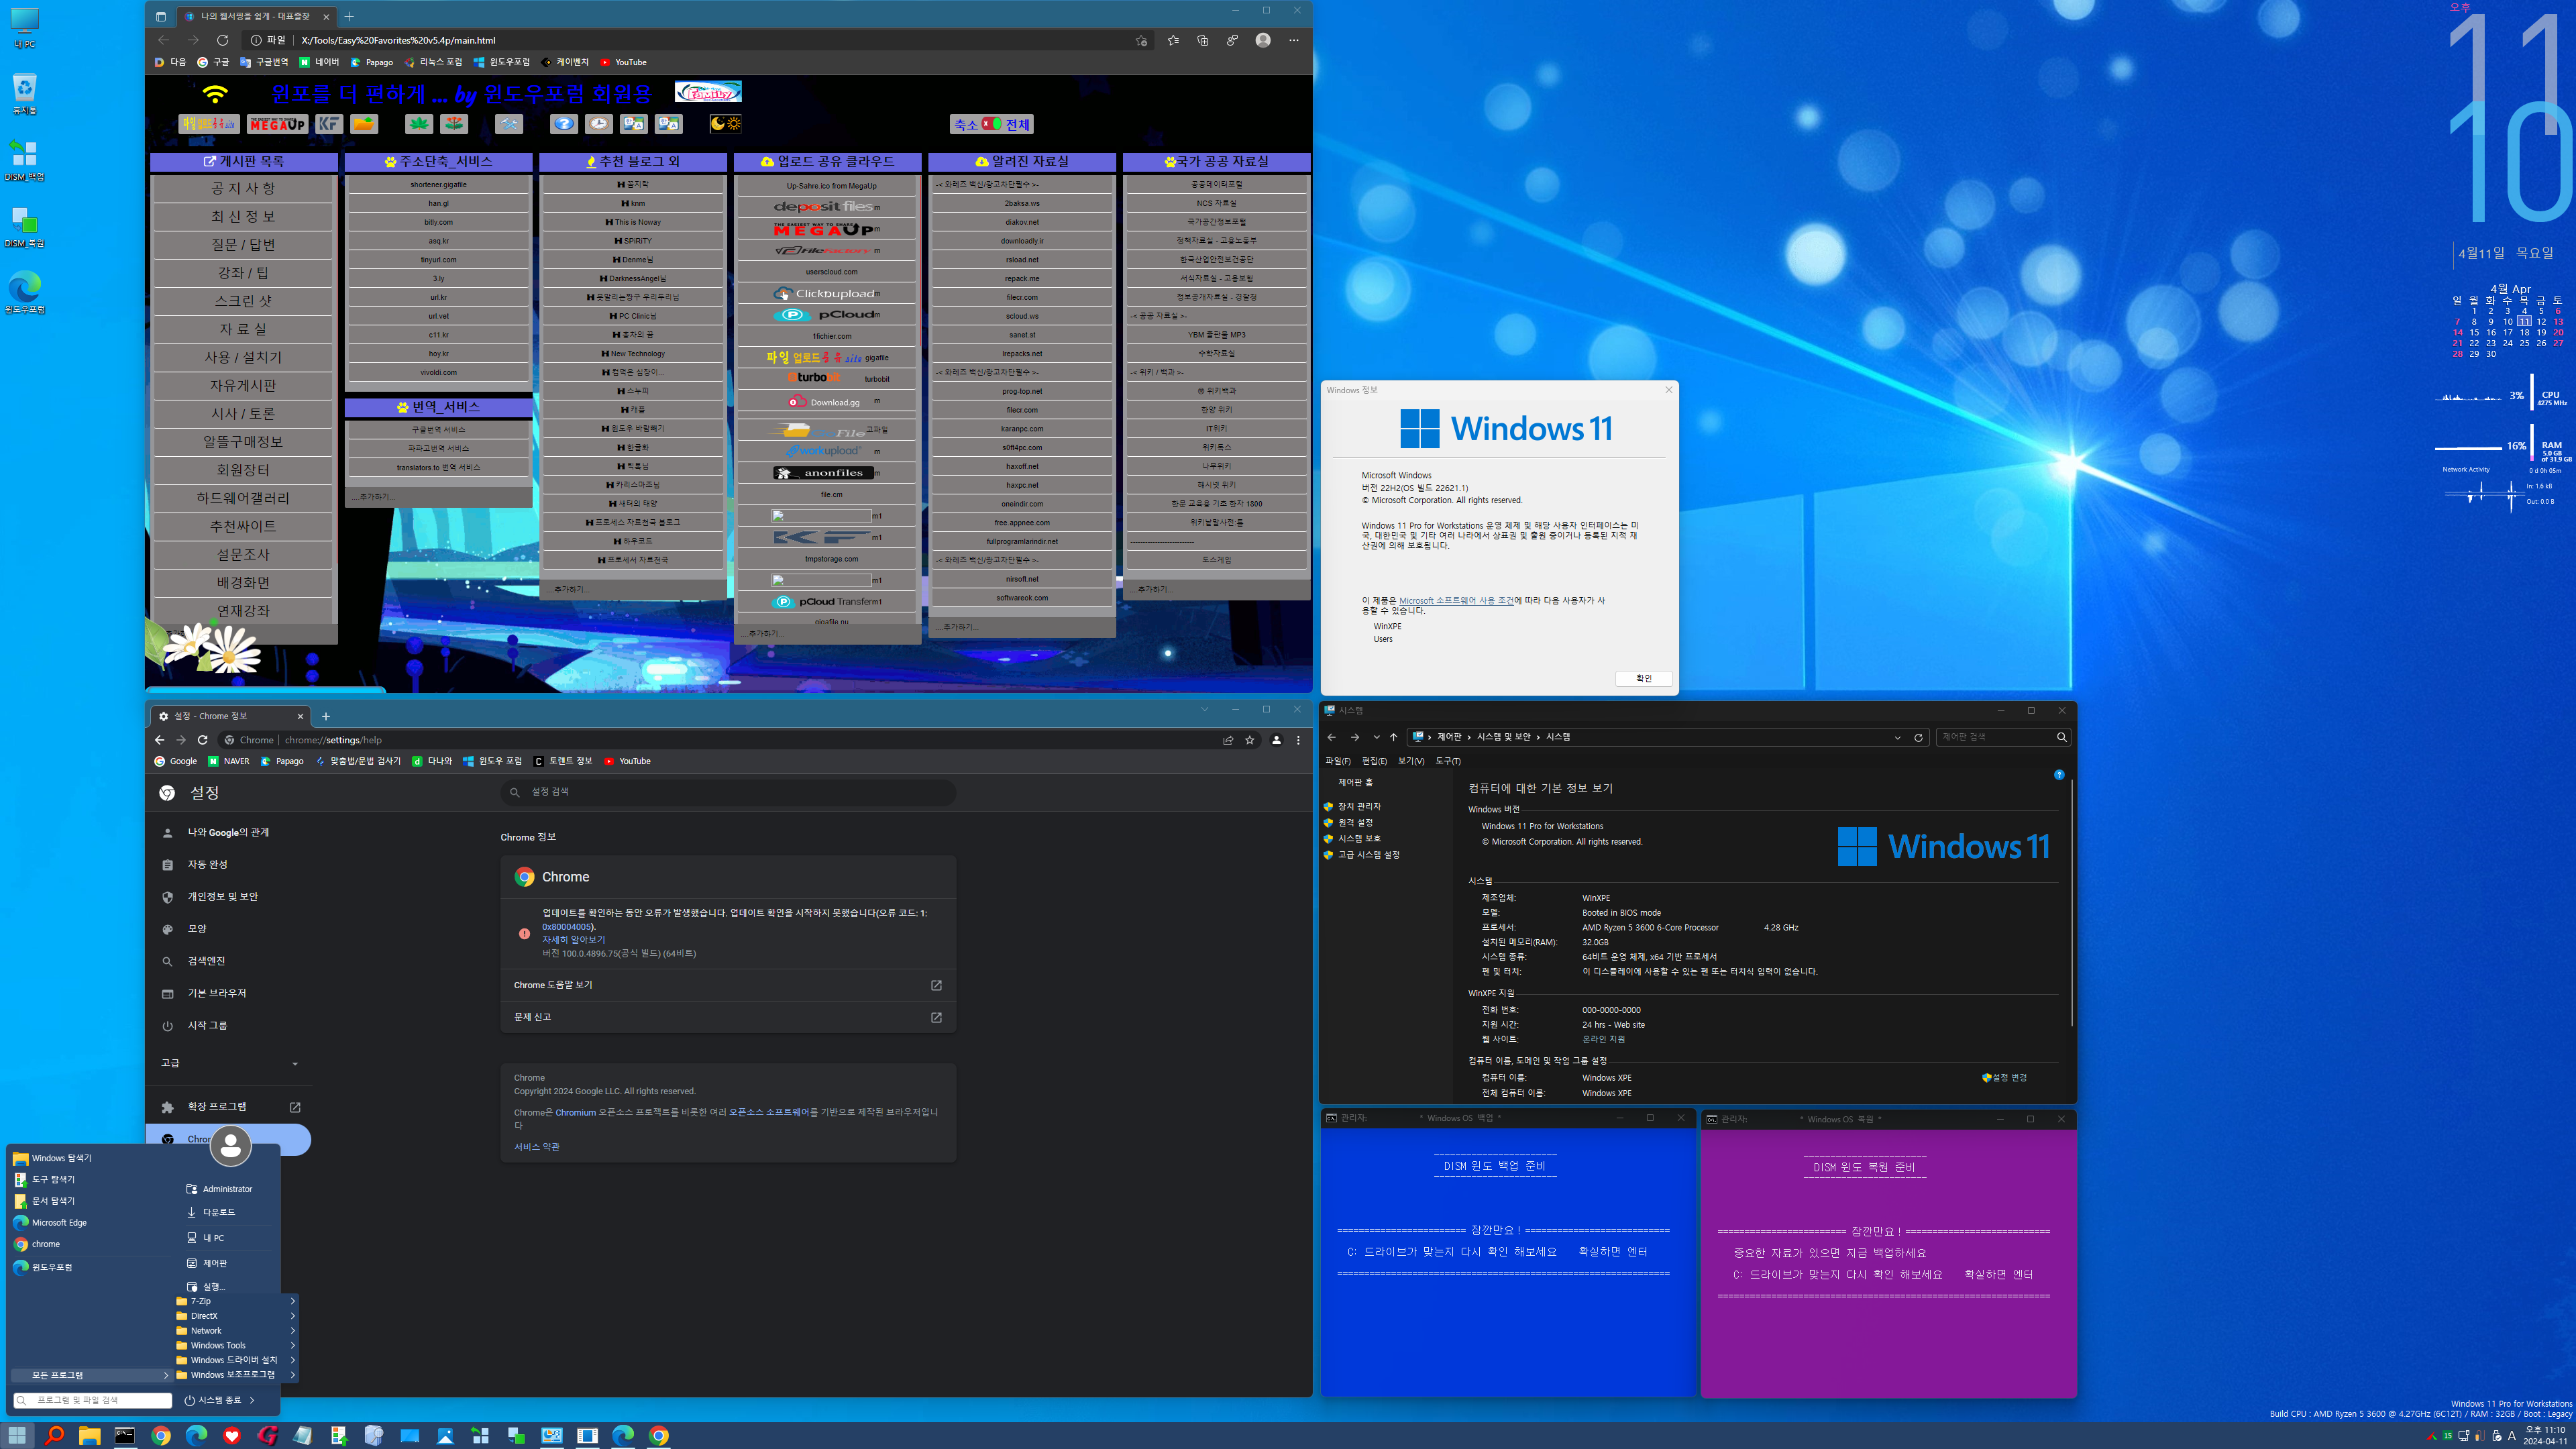Image resolution: width=2576 pixels, height=1449 pixels.
Task: Click 문제 신고 row in Chrome info
Action: click(728, 1017)
